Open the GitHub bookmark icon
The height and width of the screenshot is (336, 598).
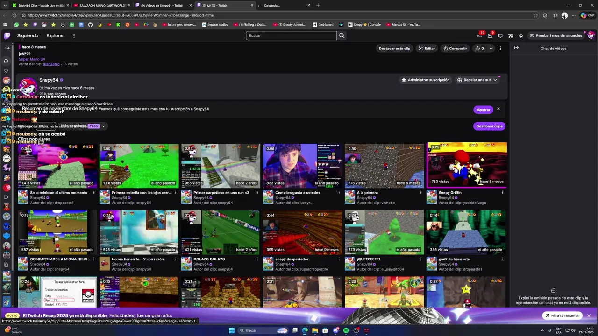[x=90, y=25]
